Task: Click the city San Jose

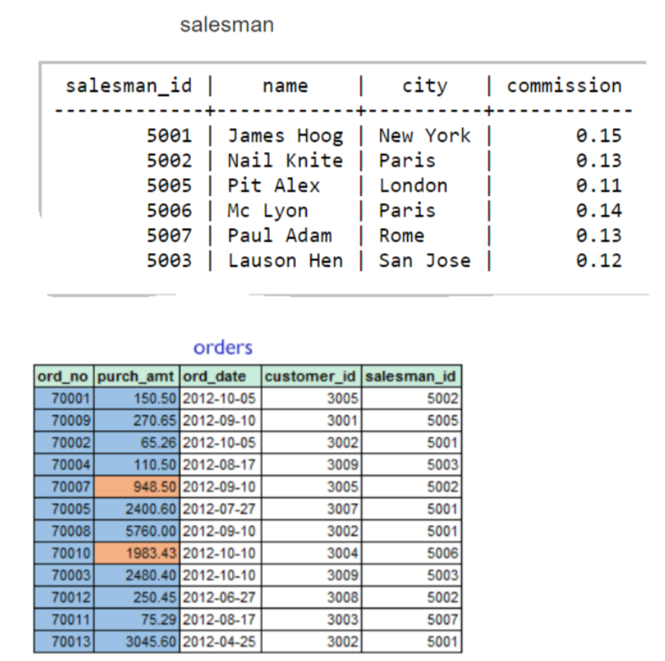Action: [x=424, y=260]
